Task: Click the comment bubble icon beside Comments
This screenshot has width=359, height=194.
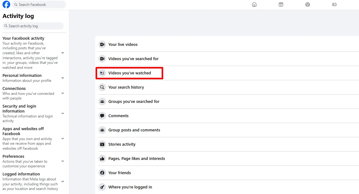Action: (102, 116)
